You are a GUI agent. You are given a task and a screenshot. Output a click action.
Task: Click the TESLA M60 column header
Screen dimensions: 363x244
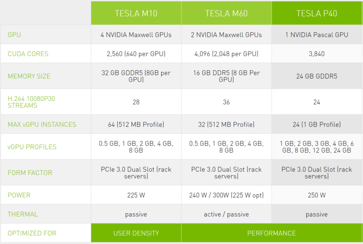226,13
